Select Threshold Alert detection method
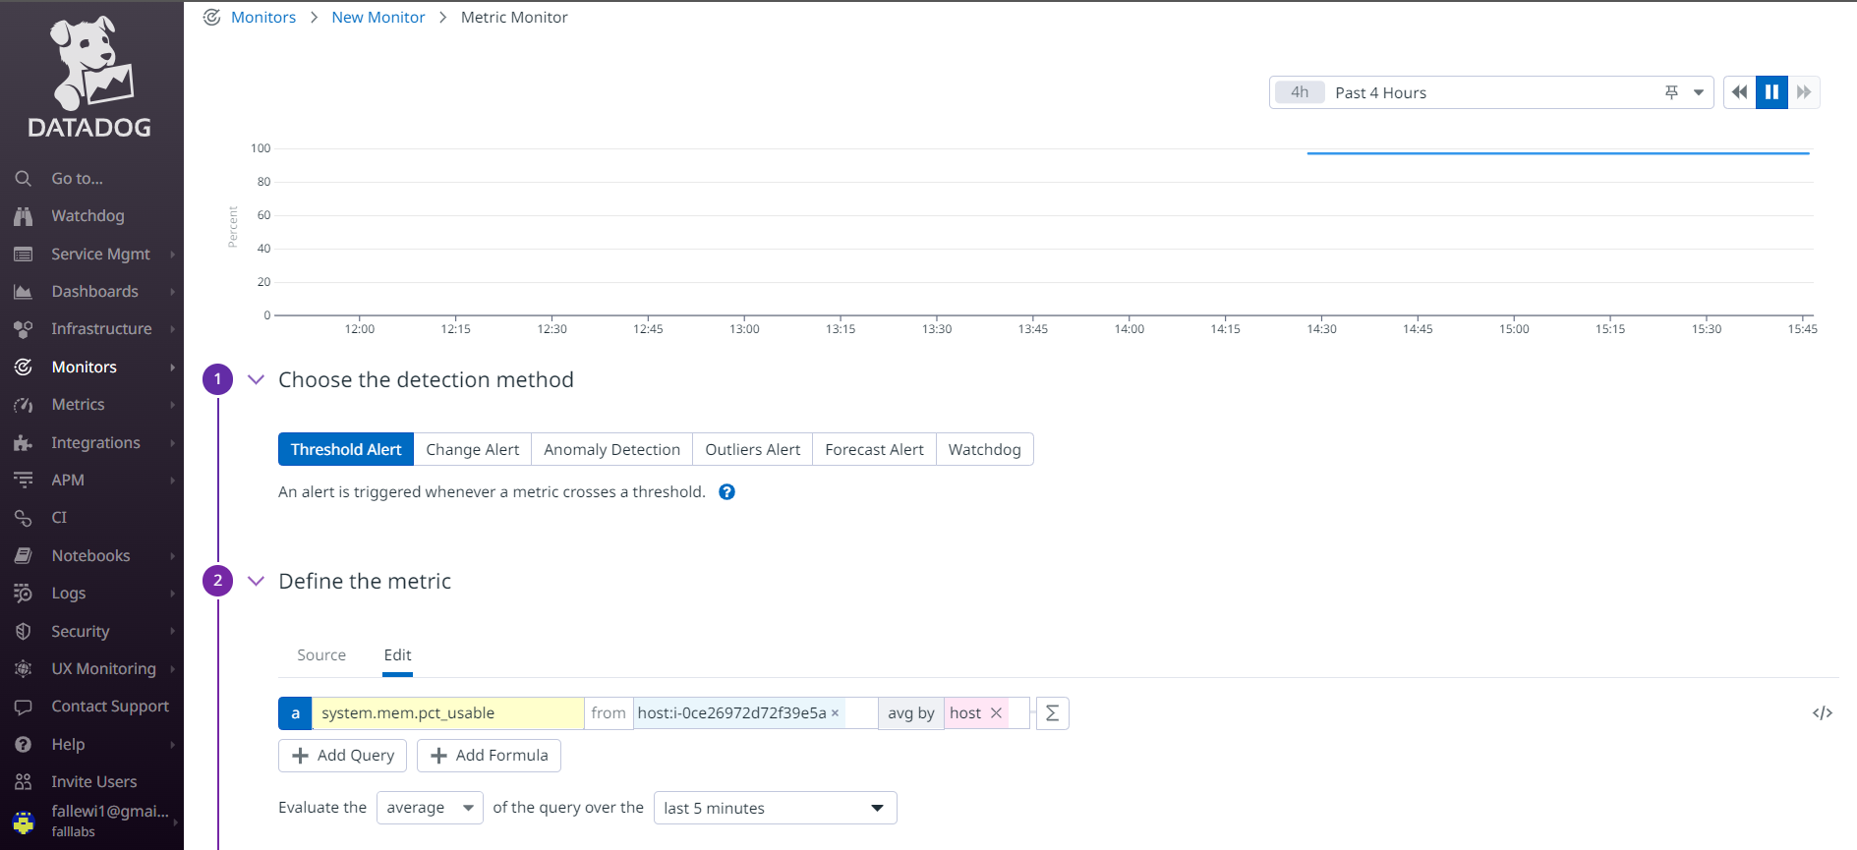 click(x=346, y=449)
